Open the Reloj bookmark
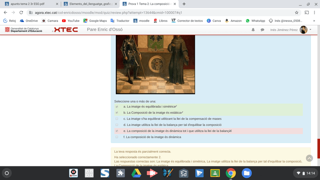 (x=9, y=21)
